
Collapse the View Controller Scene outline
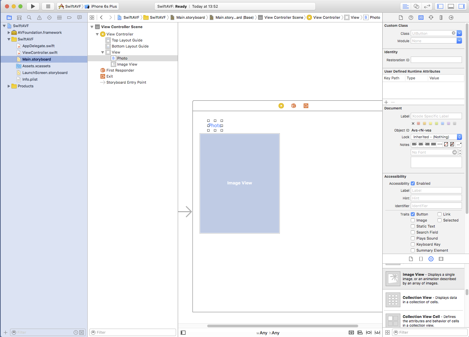tap(92, 27)
